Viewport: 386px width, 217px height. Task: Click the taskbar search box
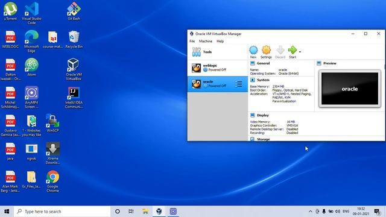tap(62, 212)
